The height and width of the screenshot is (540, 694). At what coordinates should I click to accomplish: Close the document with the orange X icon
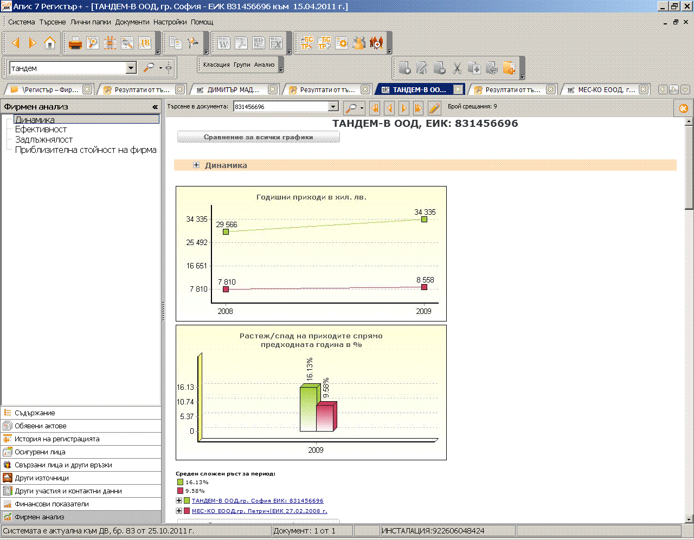click(x=684, y=108)
